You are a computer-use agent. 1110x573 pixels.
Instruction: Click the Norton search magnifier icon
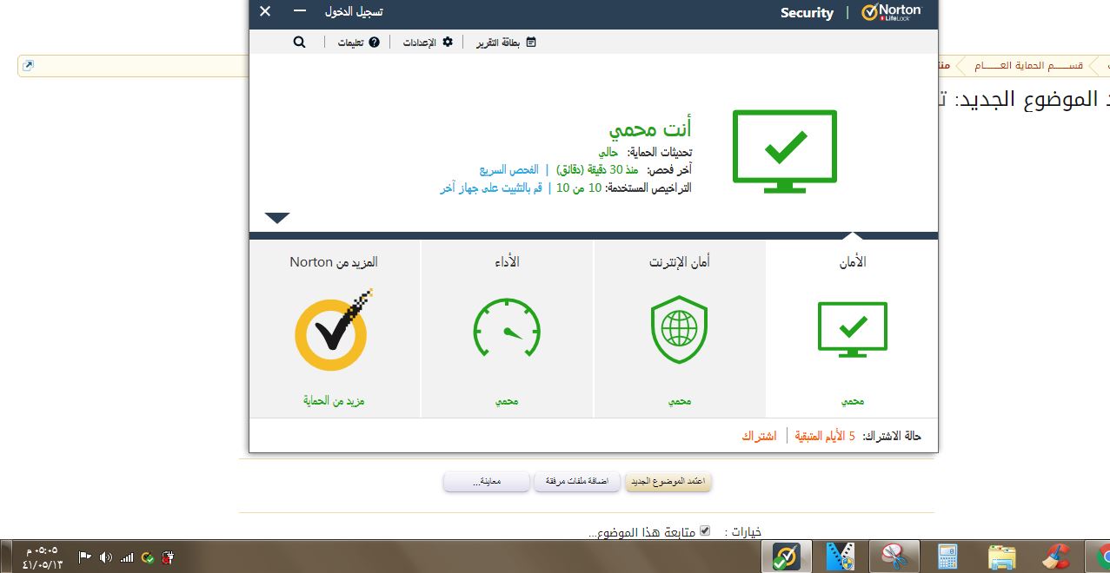pos(300,42)
